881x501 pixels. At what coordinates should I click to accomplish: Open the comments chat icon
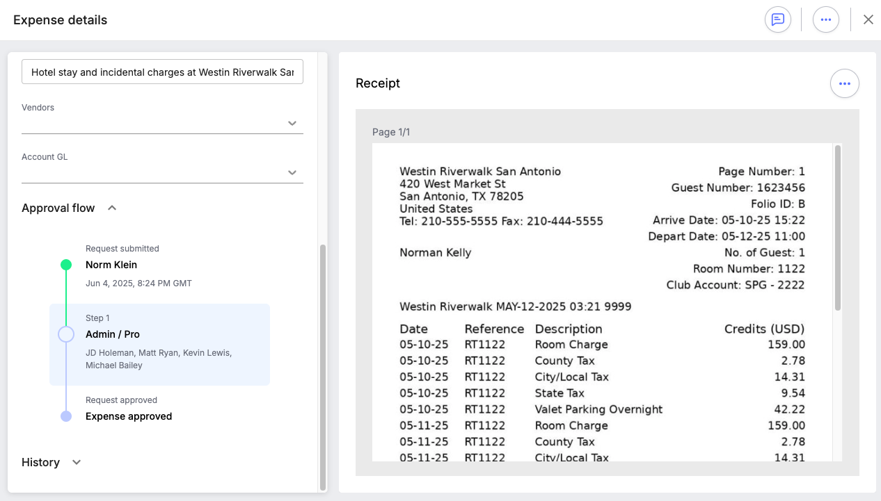(x=778, y=19)
